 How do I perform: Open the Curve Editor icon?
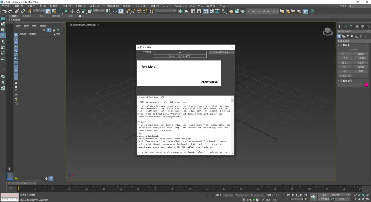pyautogui.click(x=212, y=11)
